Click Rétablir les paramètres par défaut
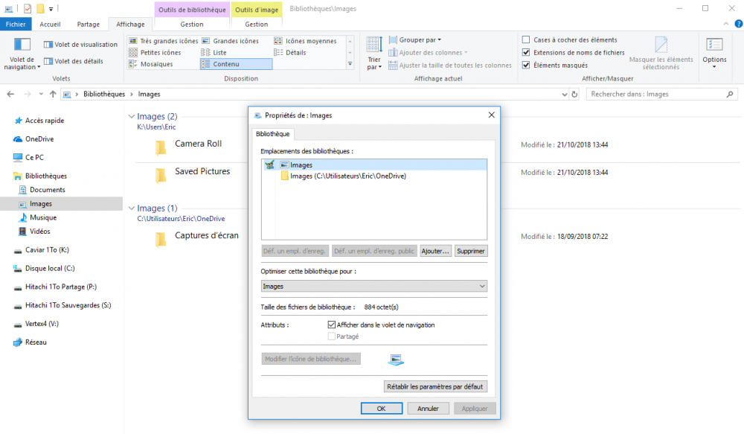Viewport: 744px width, 434px height. point(435,386)
